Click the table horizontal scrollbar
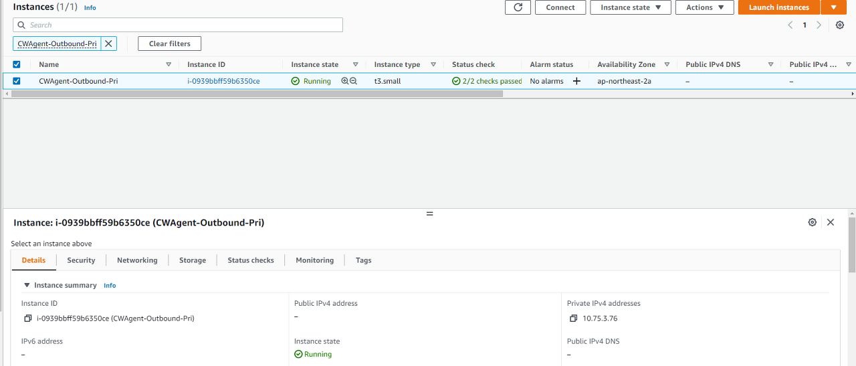This screenshot has height=366, width=856. coord(257,94)
